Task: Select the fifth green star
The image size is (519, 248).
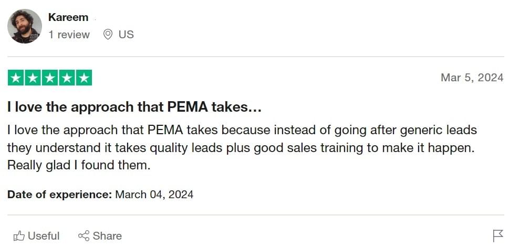Action: 84,78
